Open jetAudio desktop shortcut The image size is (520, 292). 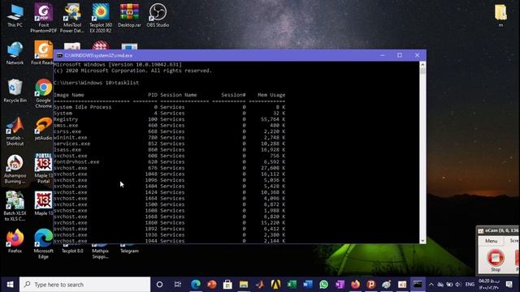(x=43, y=129)
